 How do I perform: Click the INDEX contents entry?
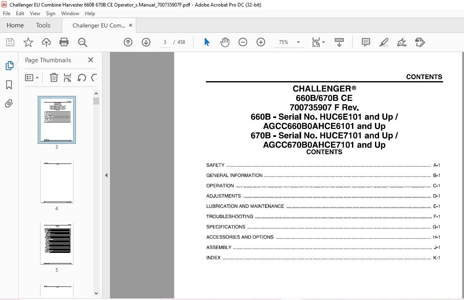[x=323, y=258]
